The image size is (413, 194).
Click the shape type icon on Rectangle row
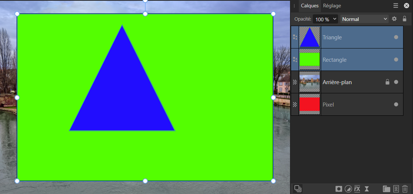[295, 60]
